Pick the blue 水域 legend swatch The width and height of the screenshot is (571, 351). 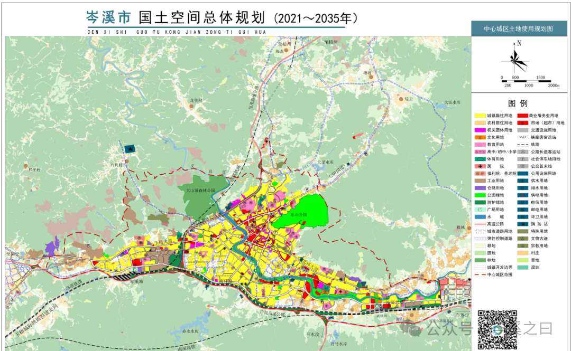[480, 217]
